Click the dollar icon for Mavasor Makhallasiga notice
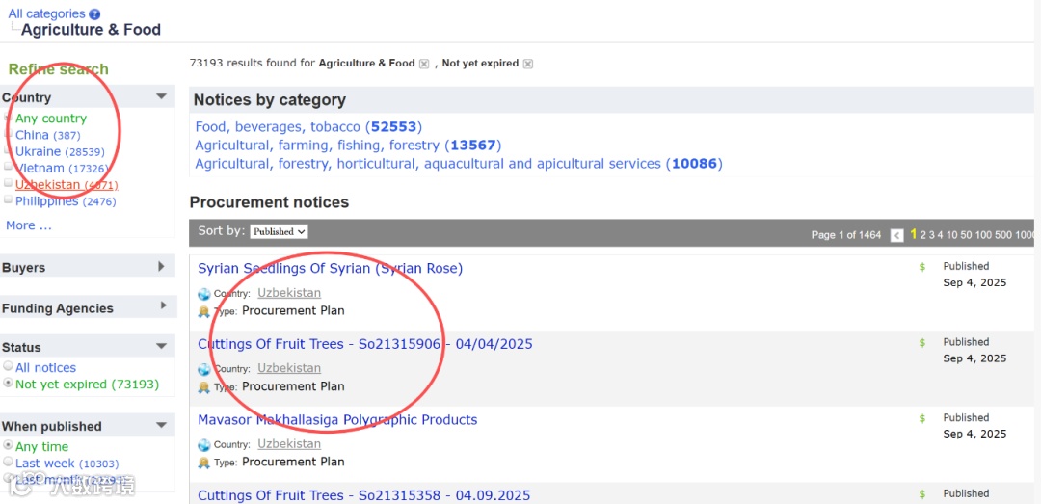 [x=922, y=418]
